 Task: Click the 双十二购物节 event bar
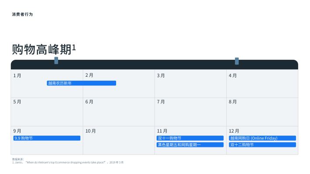pos(262,145)
